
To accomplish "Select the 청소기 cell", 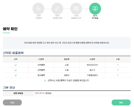I will coord(92,70).
